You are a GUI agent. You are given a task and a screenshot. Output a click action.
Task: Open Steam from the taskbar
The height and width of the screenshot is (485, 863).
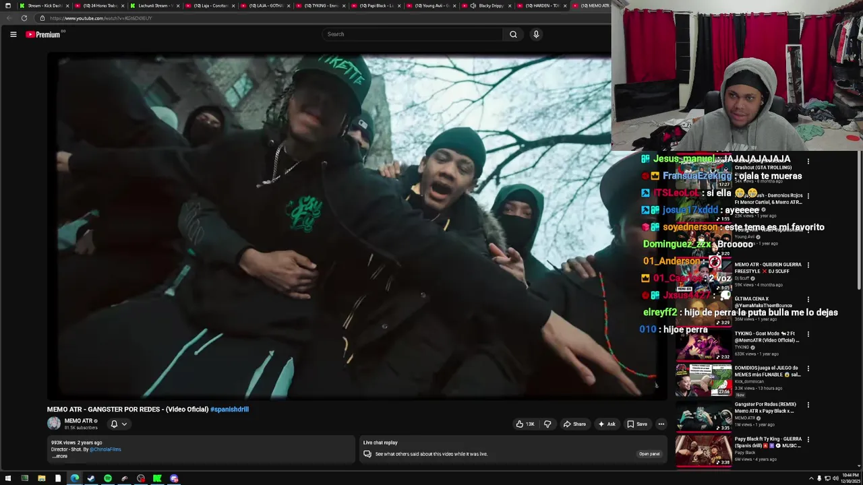click(x=91, y=478)
